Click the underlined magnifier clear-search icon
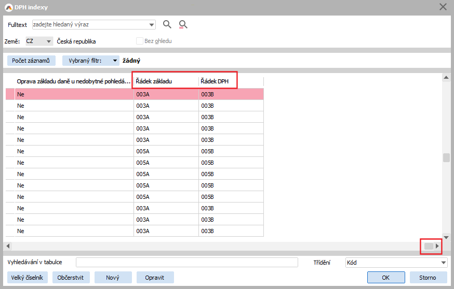Viewport: 454px width, 289px height. point(182,24)
